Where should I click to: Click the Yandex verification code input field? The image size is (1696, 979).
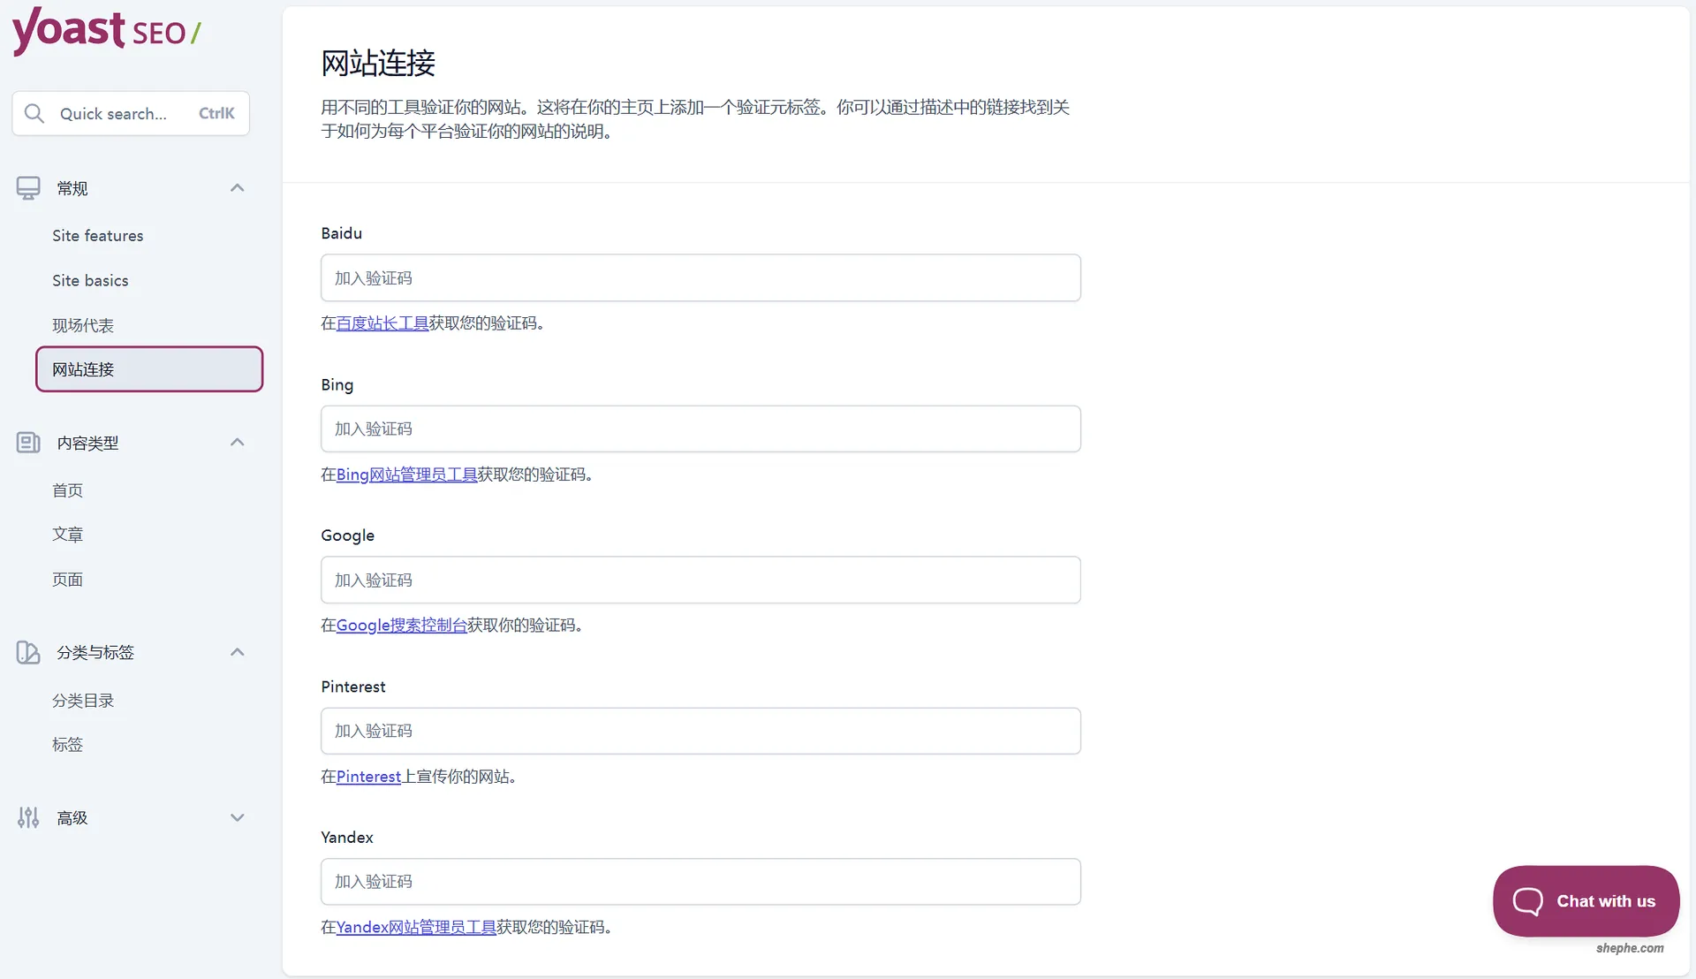[x=700, y=881]
